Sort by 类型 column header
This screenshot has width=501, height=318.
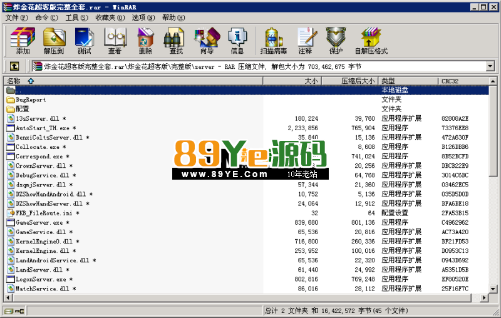pos(408,81)
